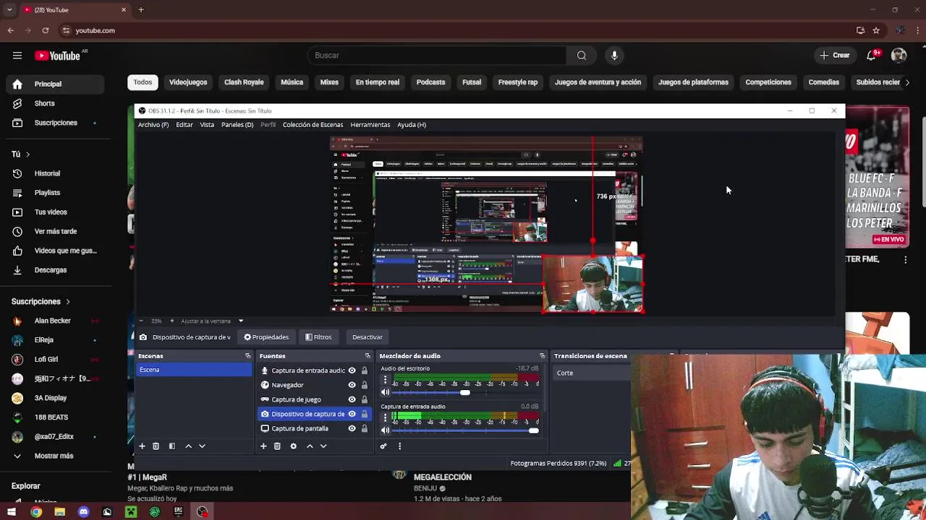Move the selected source down in Fuentes
Screen dimensions: 926x520
(x=323, y=446)
